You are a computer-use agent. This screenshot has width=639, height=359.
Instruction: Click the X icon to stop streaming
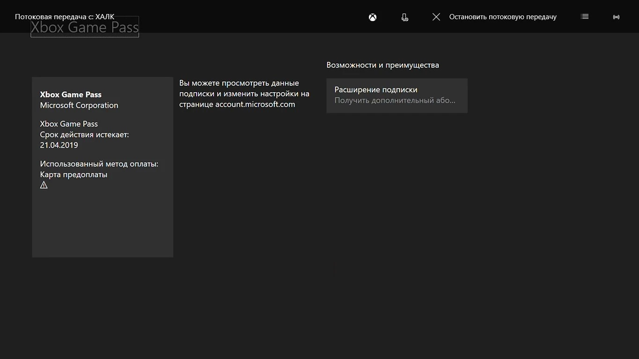click(436, 17)
